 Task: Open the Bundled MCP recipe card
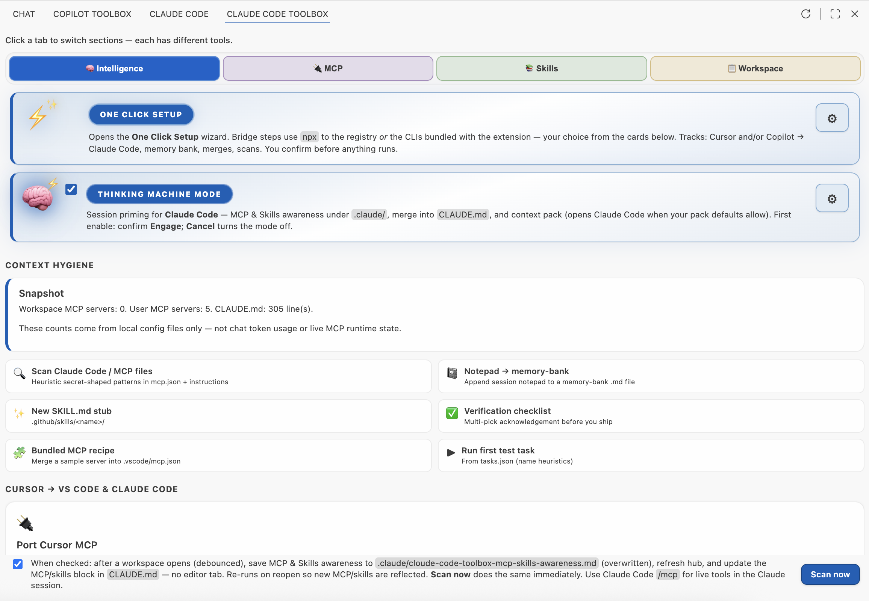[x=219, y=455]
